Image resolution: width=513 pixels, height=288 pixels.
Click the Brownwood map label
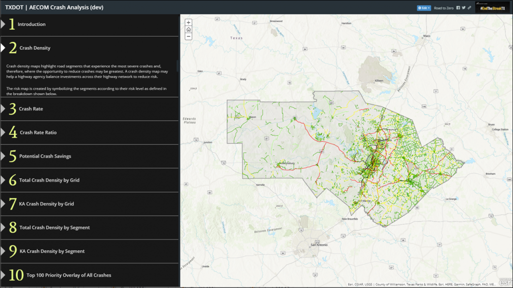click(276, 21)
